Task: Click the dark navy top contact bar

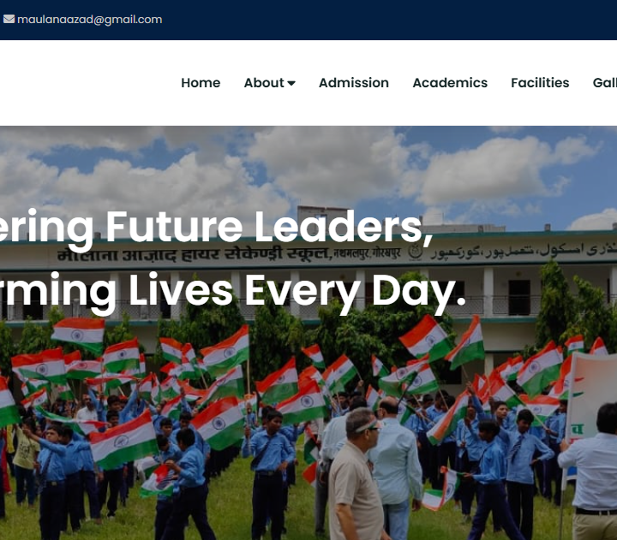Action: [x=308, y=20]
